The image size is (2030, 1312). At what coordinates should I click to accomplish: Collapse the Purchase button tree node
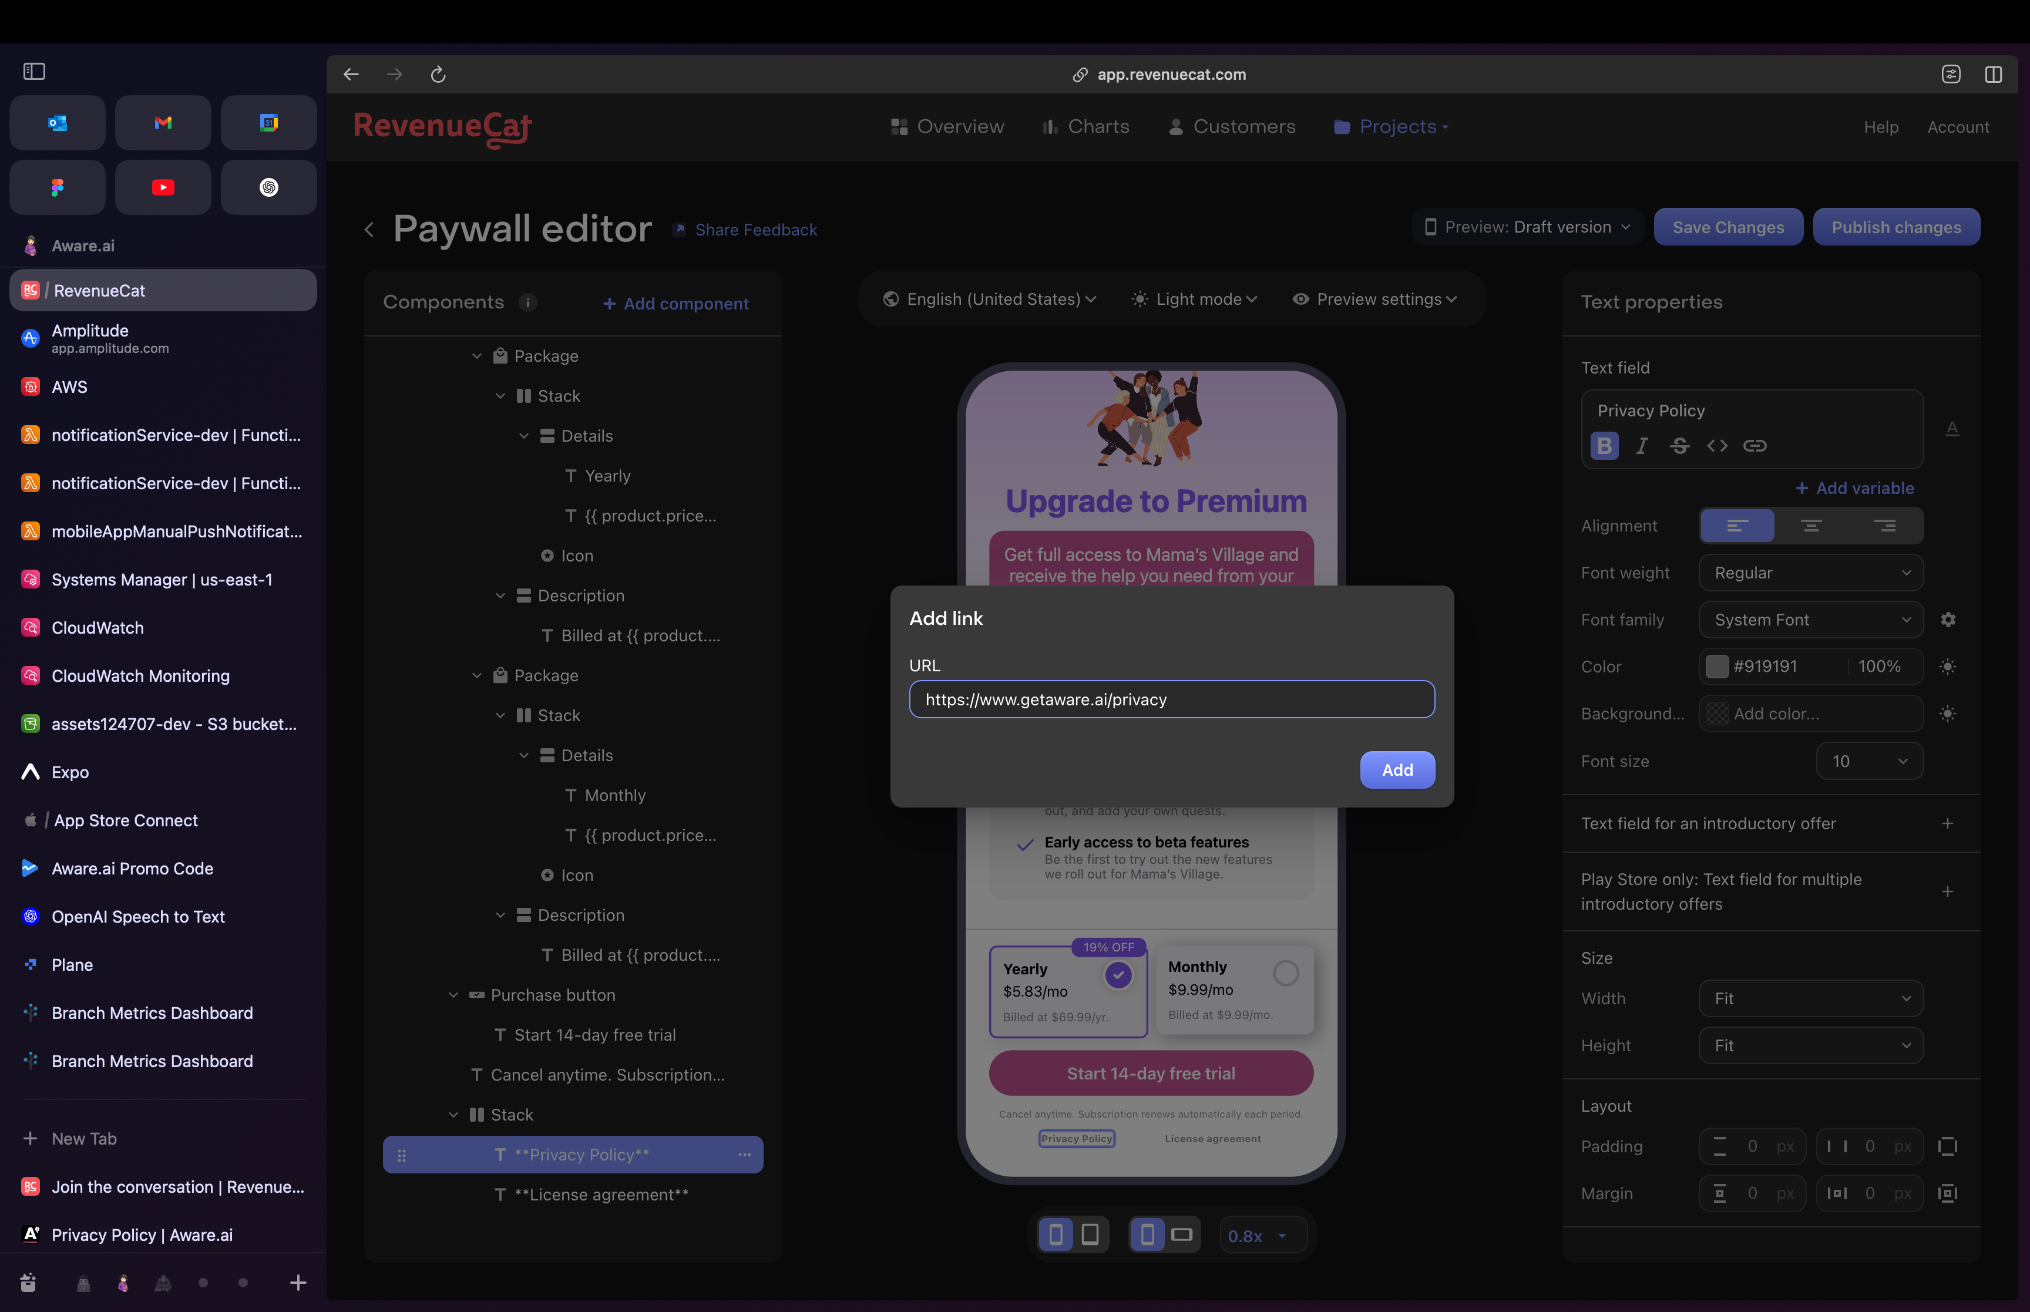pyautogui.click(x=453, y=995)
